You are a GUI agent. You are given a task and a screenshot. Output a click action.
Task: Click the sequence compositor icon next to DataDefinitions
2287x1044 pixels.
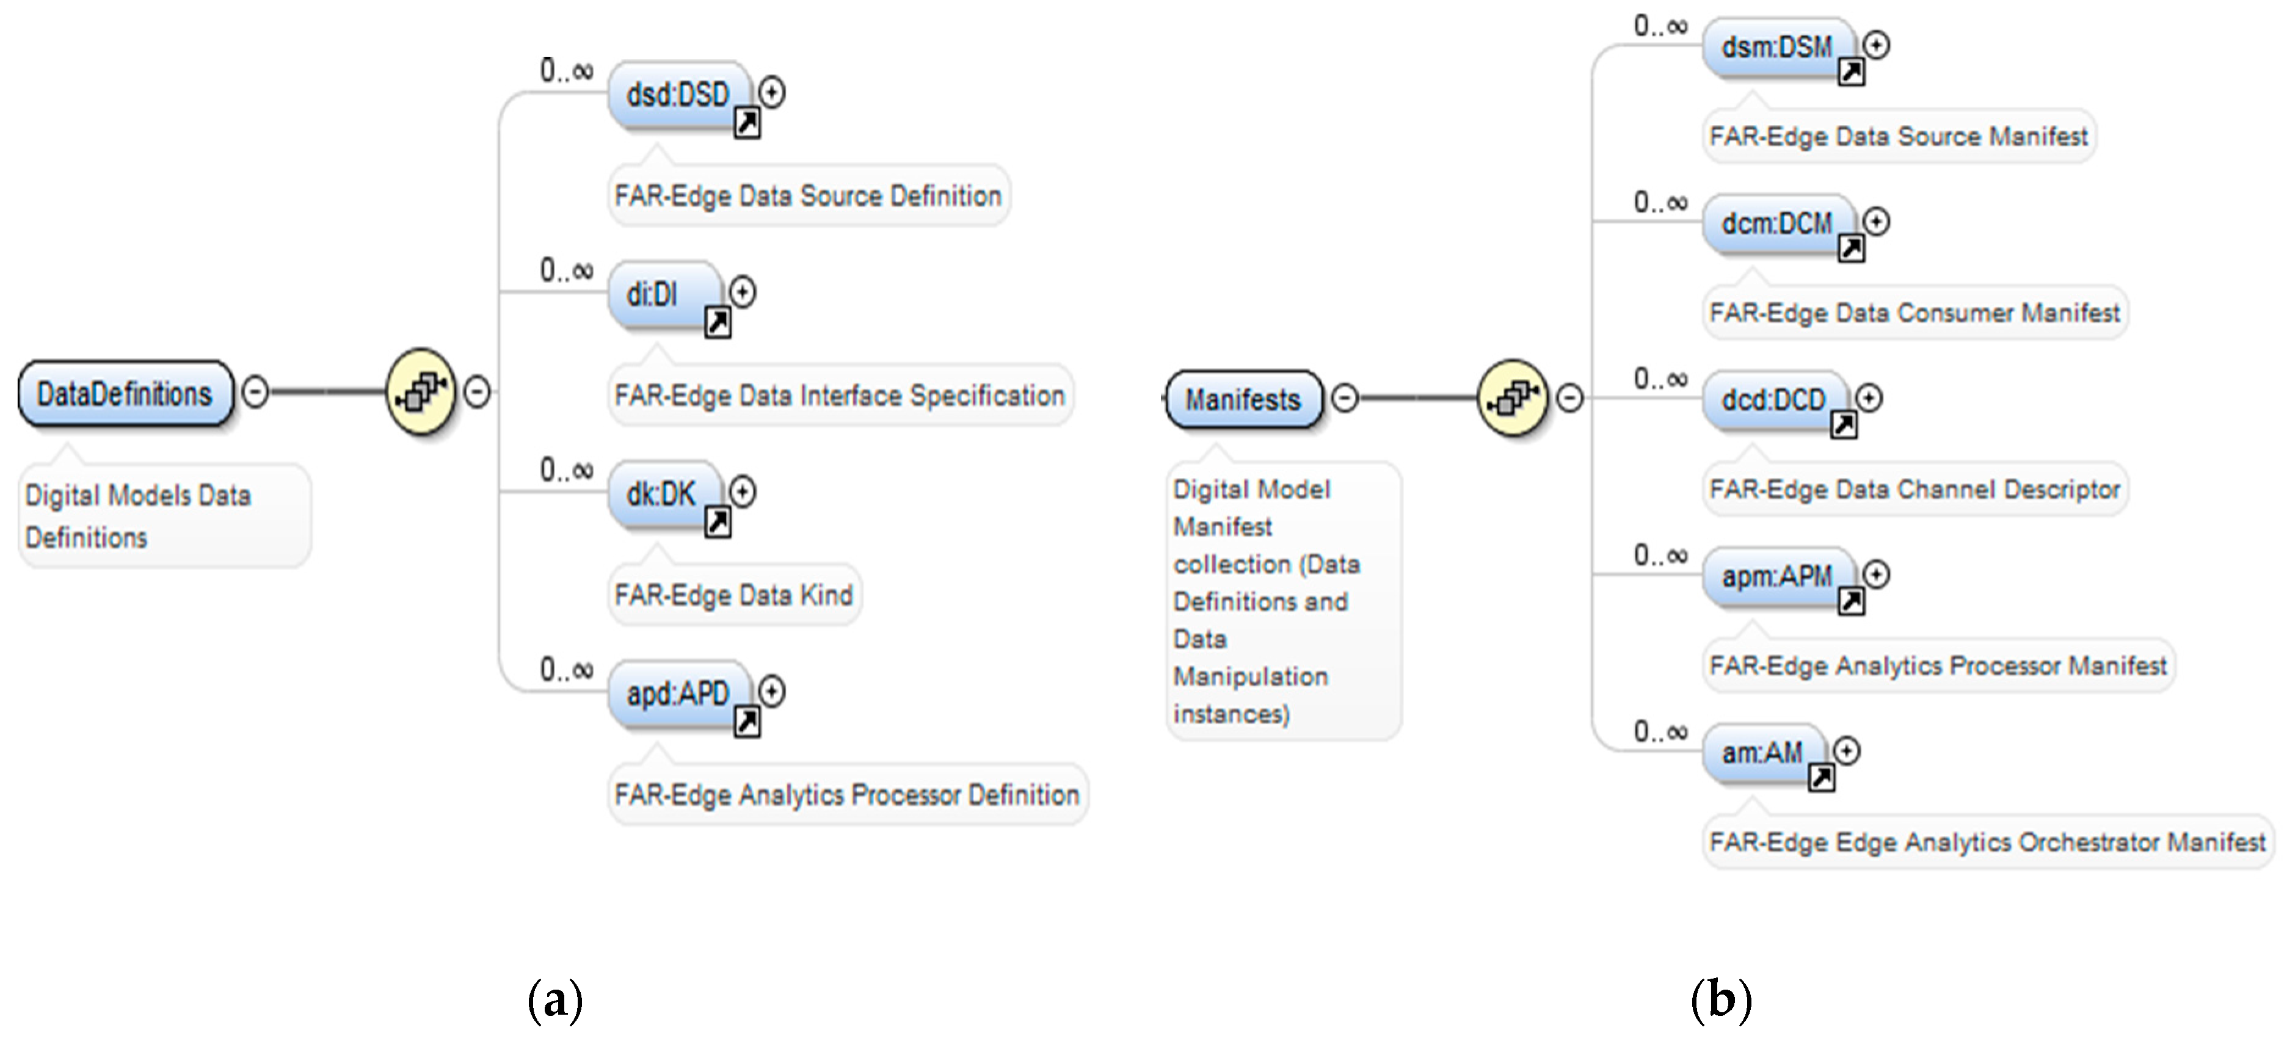[x=421, y=391]
